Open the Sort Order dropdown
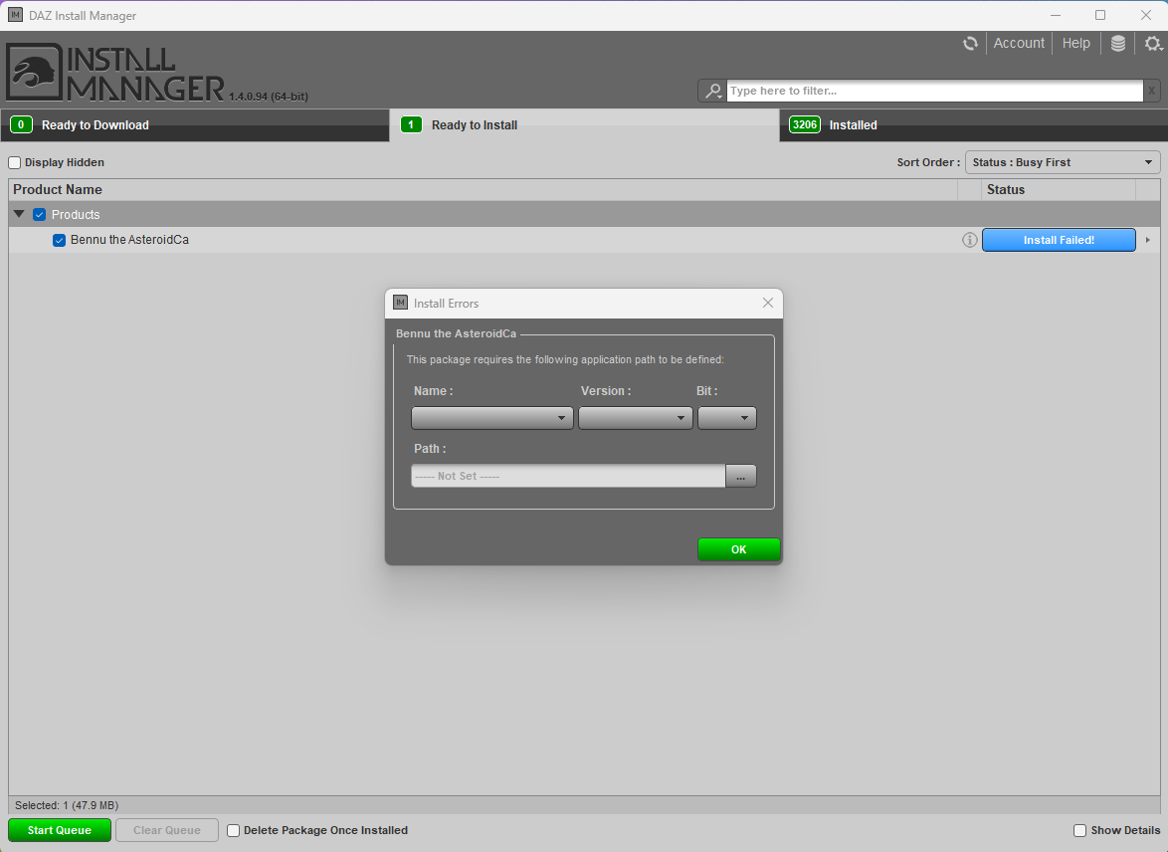 (1063, 162)
